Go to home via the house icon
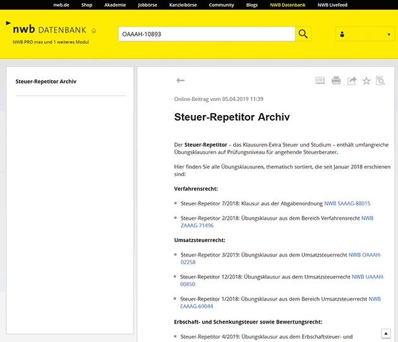 pyautogui.click(x=94, y=30)
